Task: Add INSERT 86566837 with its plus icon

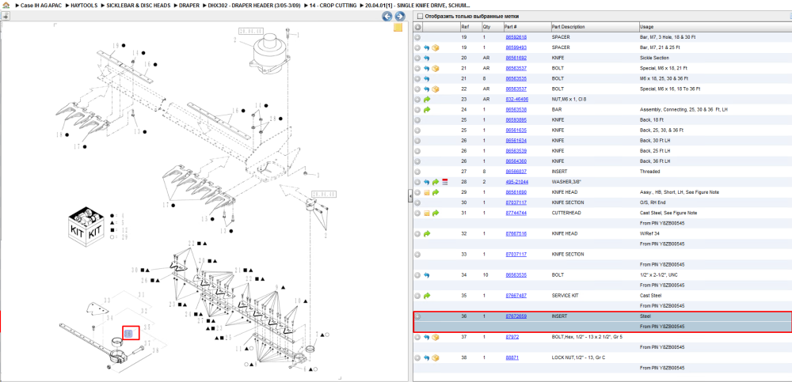Action: 417,172
